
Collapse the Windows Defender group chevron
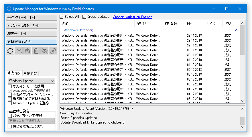click(236, 30)
